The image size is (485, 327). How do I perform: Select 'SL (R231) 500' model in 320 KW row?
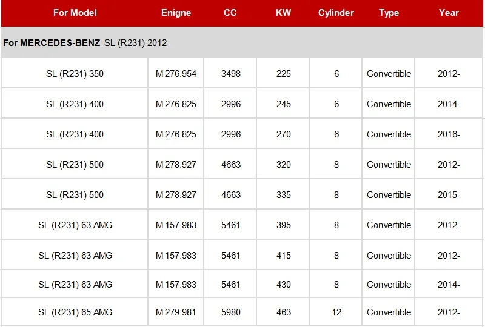[x=75, y=165]
